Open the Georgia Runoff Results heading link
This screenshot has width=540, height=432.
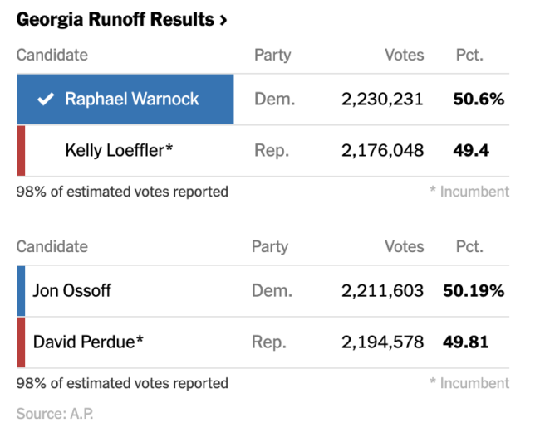tap(115, 19)
